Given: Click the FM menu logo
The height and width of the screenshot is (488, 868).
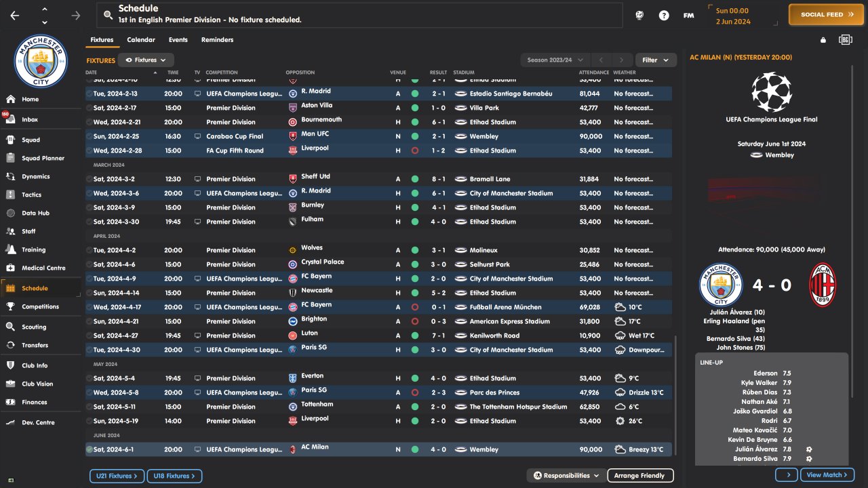Looking at the screenshot, I should (x=688, y=15).
